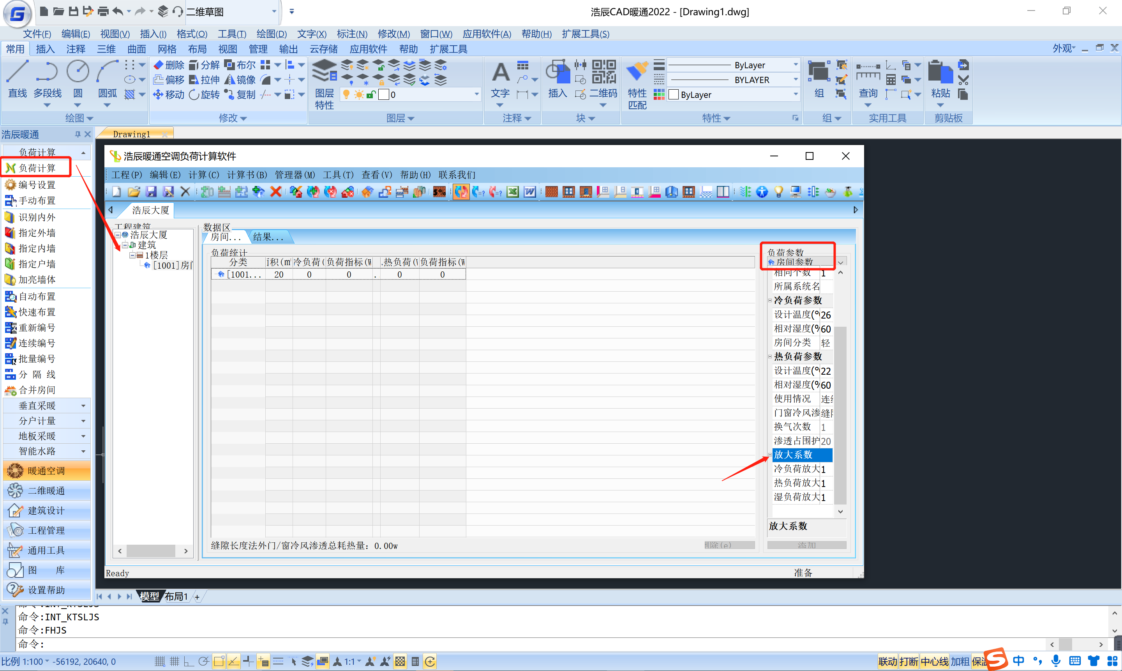Click the Word export icon in toolbar
Viewport: 1122px width, 671px height.
click(x=529, y=192)
